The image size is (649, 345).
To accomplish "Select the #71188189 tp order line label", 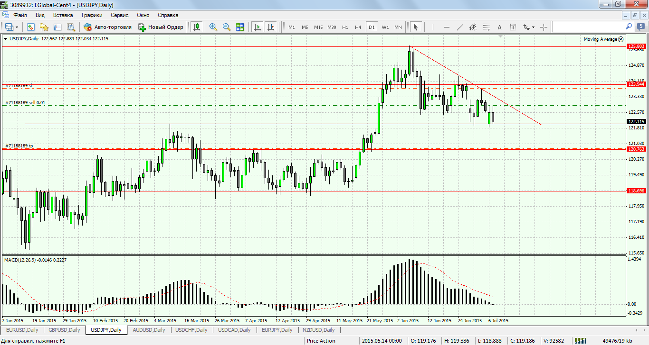I will [x=19, y=146].
